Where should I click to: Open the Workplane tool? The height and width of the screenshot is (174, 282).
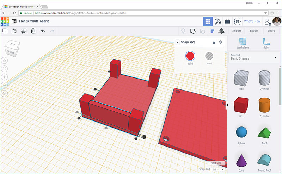pyautogui.click(x=243, y=43)
